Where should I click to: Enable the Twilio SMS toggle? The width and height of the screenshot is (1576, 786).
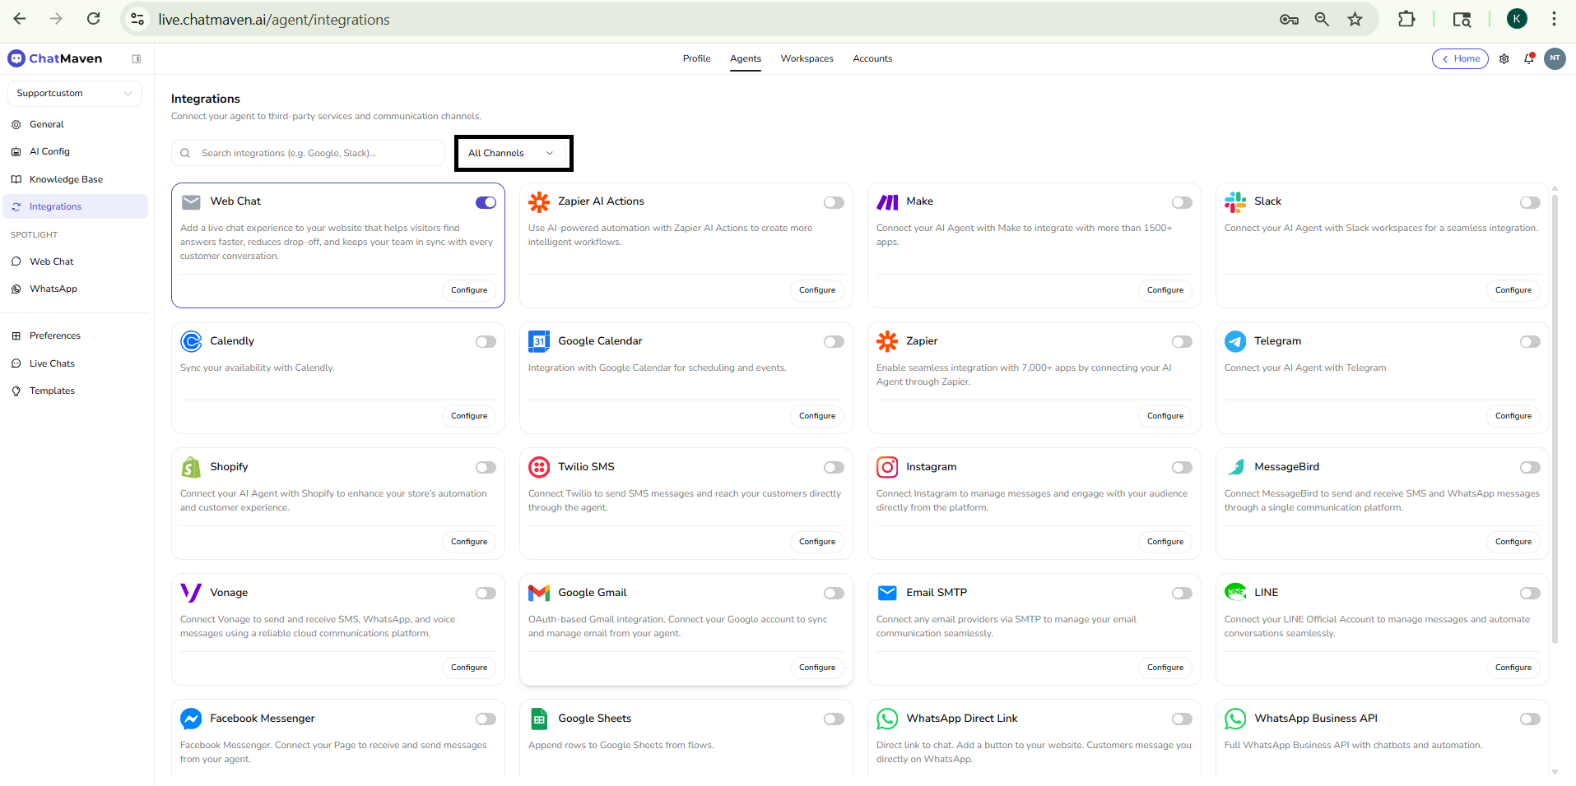click(834, 467)
